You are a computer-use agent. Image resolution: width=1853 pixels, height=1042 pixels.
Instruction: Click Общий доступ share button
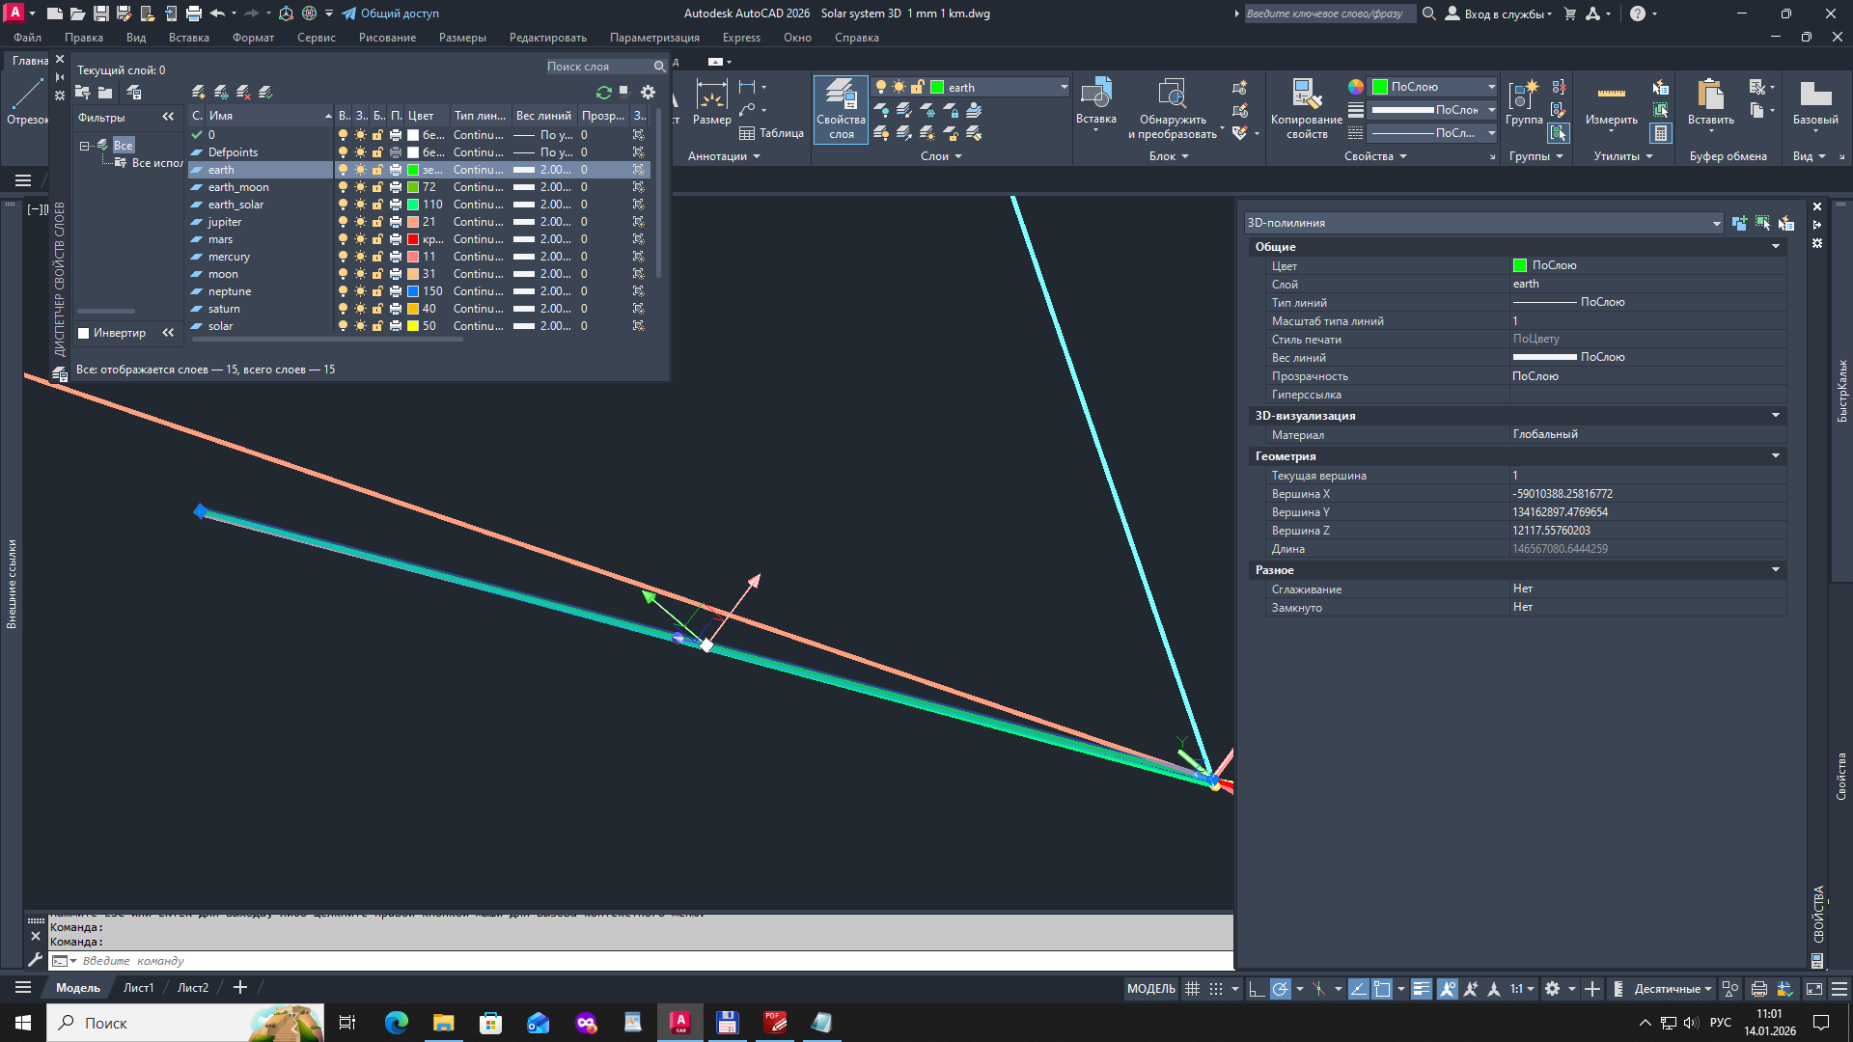click(390, 14)
